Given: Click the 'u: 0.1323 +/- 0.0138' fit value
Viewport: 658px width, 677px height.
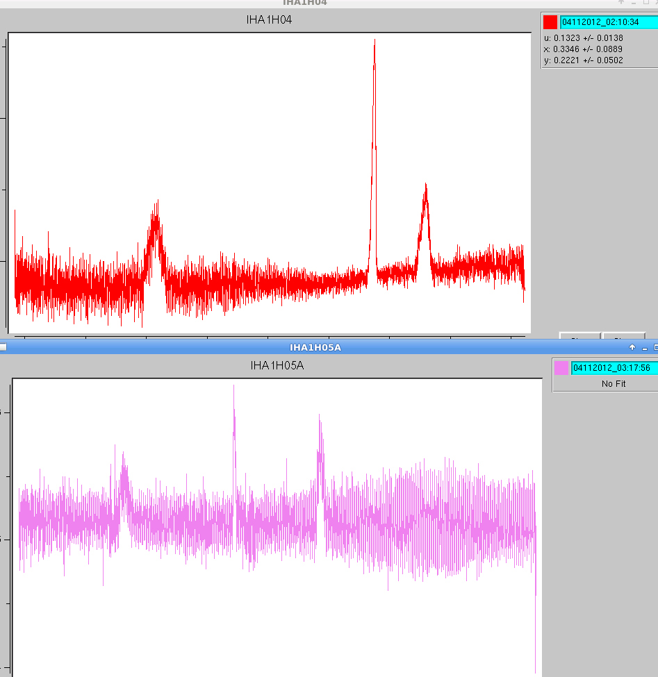Looking at the screenshot, I should coord(583,38).
